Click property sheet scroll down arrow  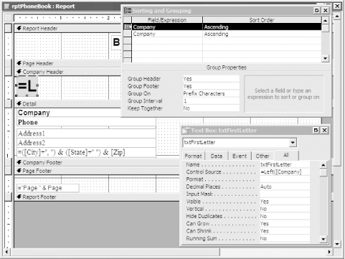[x=323, y=239]
